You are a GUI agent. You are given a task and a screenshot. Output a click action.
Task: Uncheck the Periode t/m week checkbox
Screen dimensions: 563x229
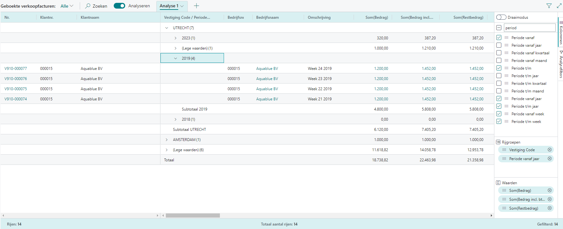(499, 121)
